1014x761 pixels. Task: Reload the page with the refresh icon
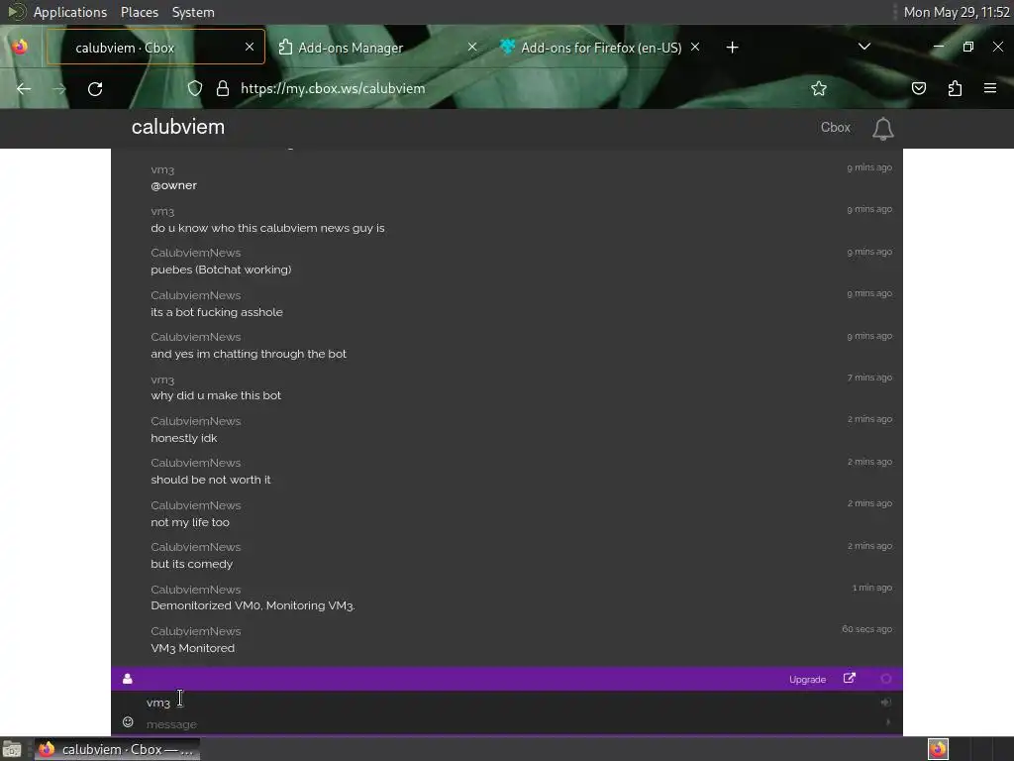pyautogui.click(x=95, y=88)
